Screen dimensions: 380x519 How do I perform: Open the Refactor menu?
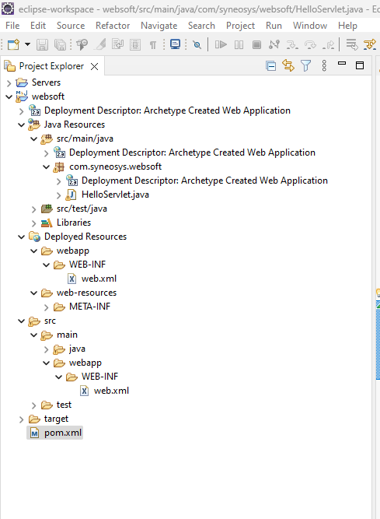pyautogui.click(x=113, y=26)
